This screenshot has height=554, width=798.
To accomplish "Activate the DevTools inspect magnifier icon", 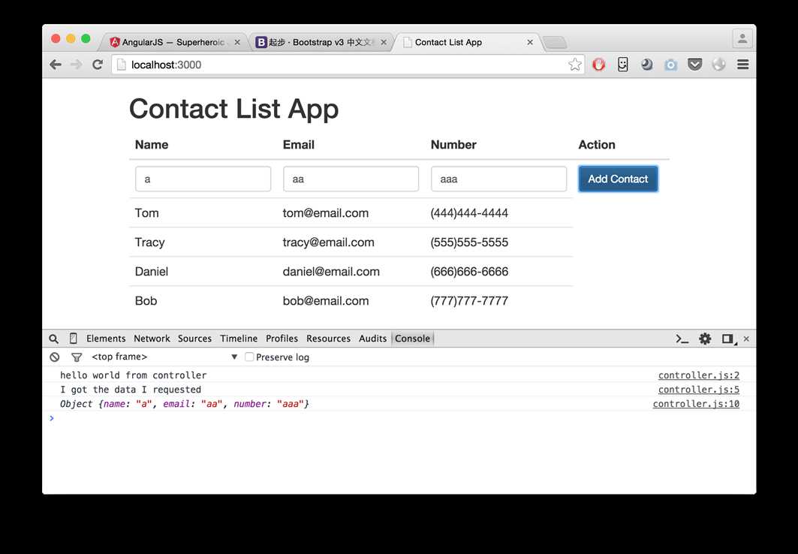I will point(53,339).
